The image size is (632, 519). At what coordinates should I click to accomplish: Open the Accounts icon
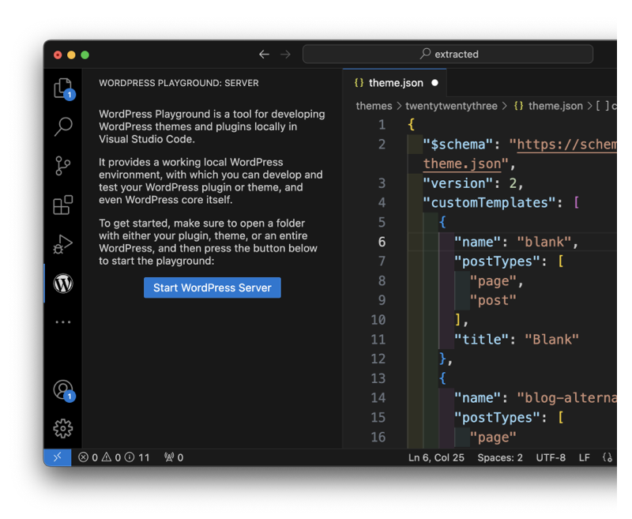[x=63, y=389]
